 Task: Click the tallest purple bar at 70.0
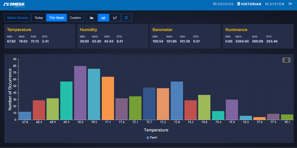[80, 93]
